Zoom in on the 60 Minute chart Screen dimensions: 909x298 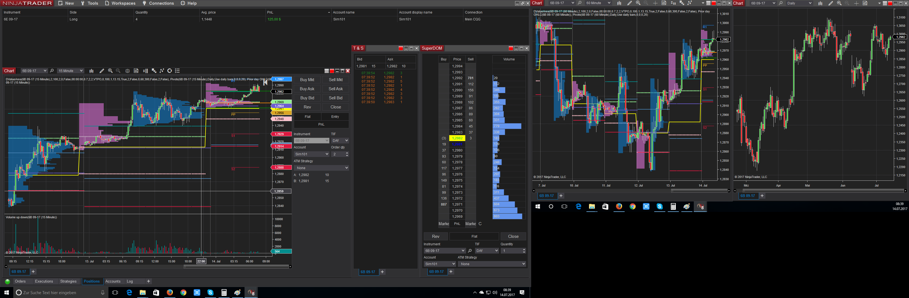pyautogui.click(x=638, y=3)
